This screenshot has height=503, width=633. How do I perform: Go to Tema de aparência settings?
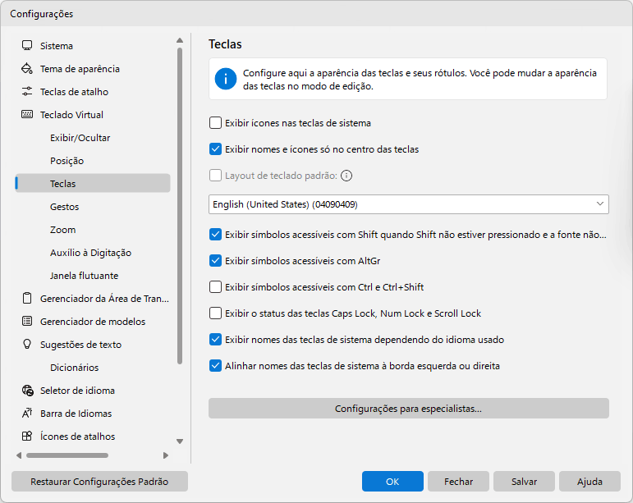93,69
